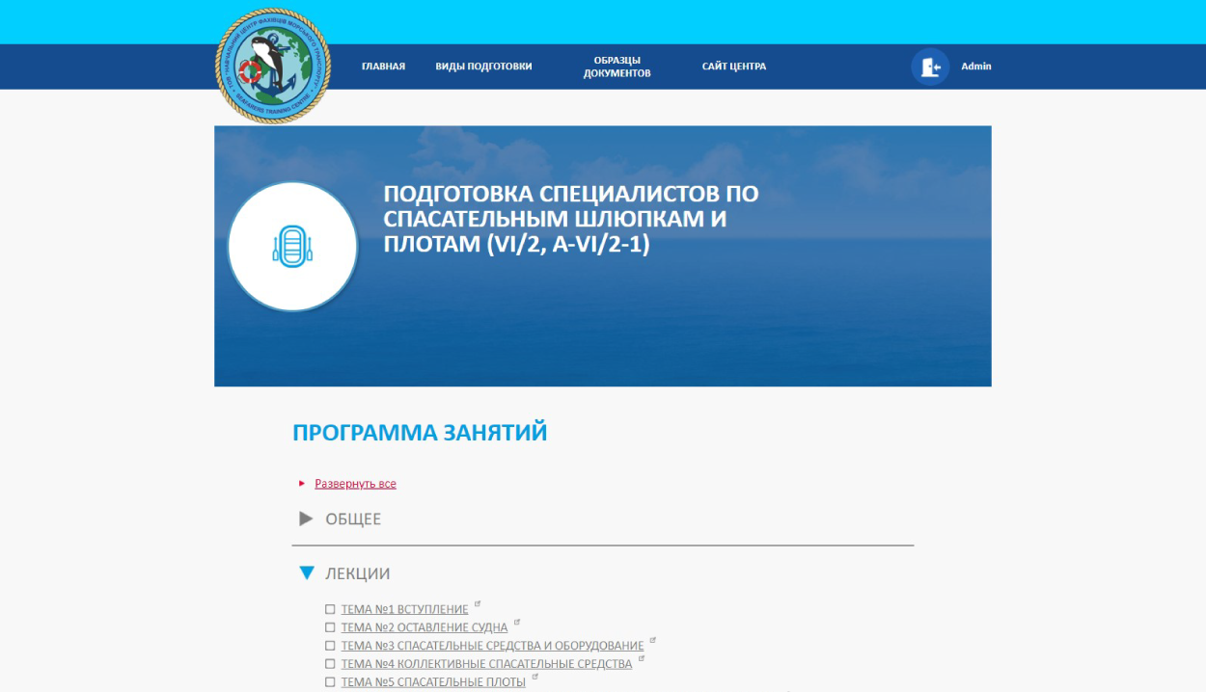1206x692 pixels.
Task: Click external link icon after Тема №1 Вступление
Action: (478, 604)
